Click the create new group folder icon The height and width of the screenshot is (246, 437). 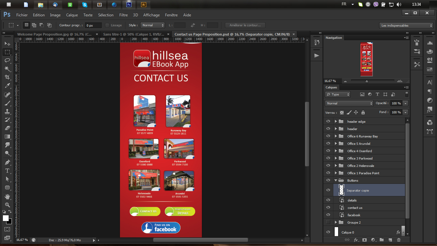point(382,240)
